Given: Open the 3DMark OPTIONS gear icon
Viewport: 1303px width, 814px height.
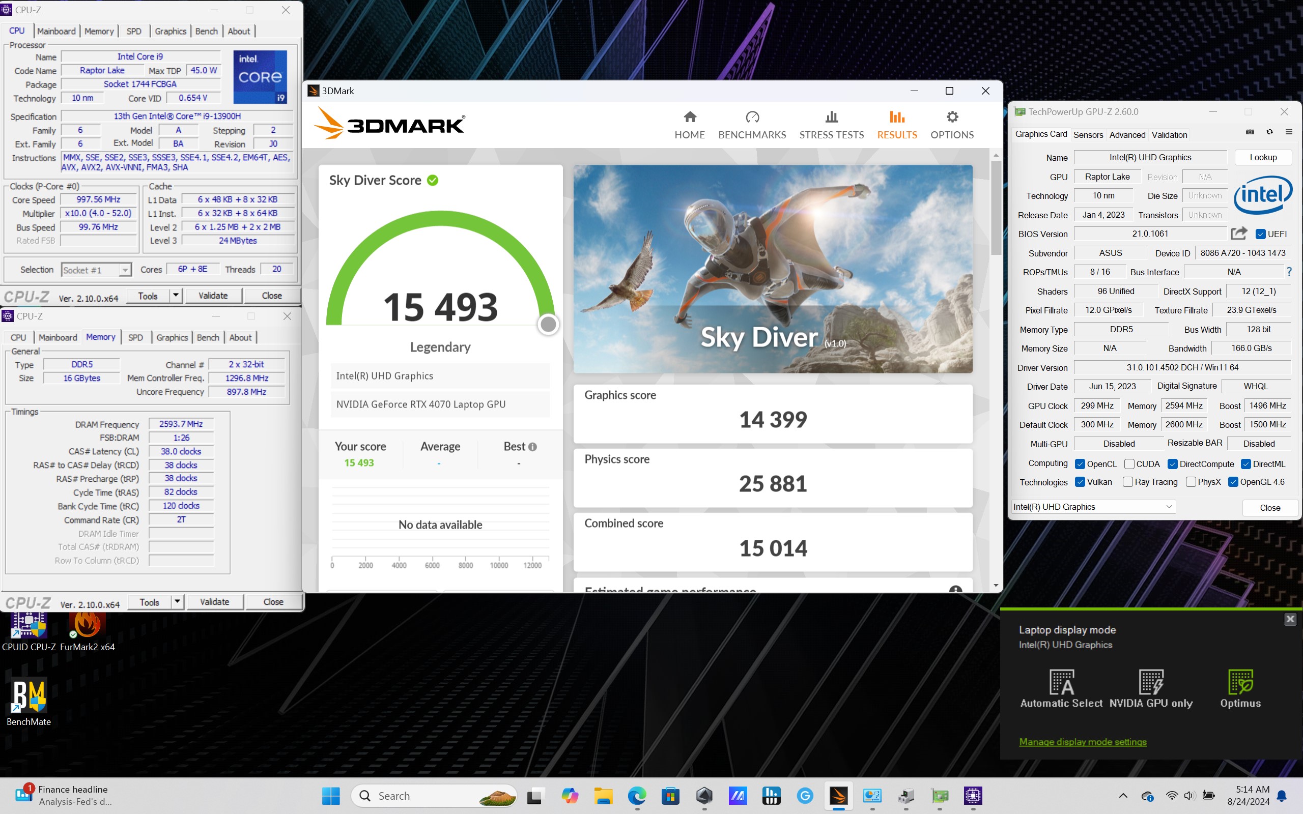Looking at the screenshot, I should click(x=952, y=117).
